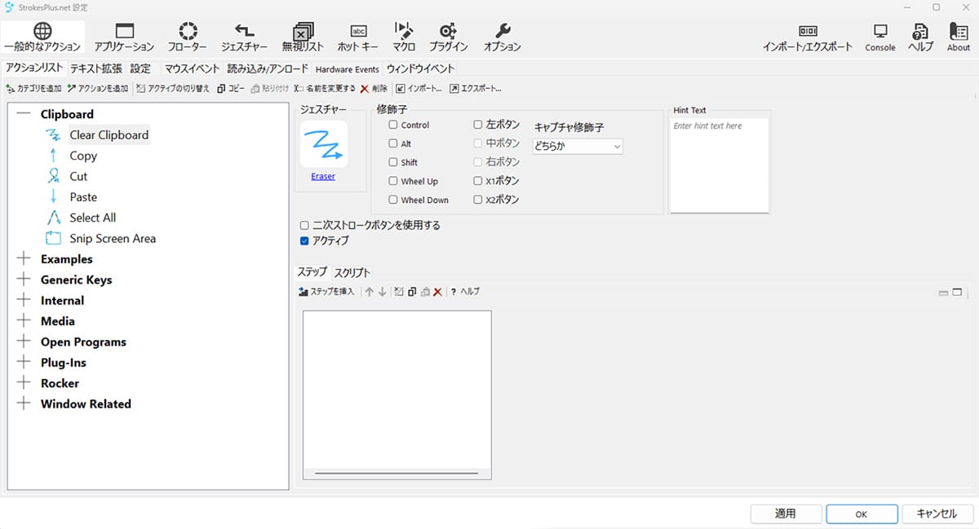
Task: Enable 二次ストロークボタンを使用する
Action: (x=304, y=225)
